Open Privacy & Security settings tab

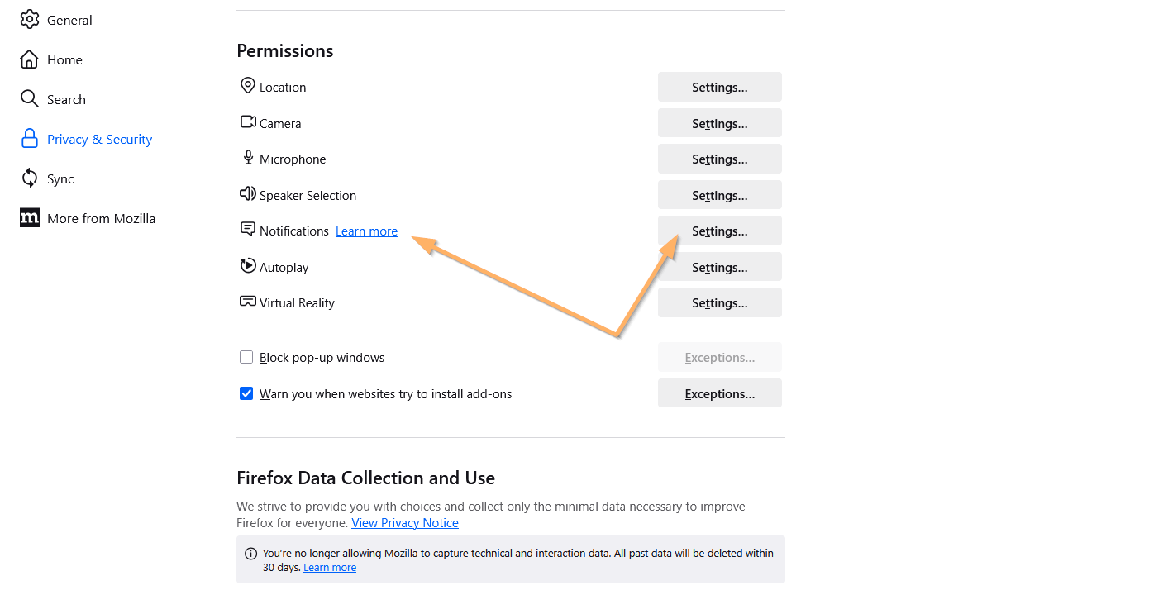99,139
